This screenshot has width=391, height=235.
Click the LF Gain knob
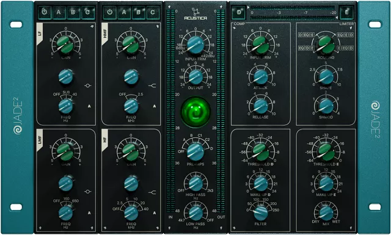click(65, 45)
